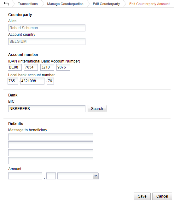Click the back arrow icon
The height and width of the screenshot is (202, 174).
coord(6,4)
